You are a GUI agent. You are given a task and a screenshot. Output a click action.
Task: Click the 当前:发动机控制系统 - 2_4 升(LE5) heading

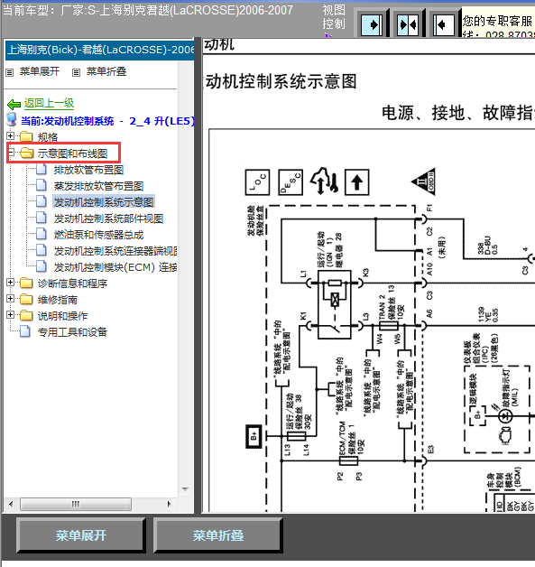point(107,121)
